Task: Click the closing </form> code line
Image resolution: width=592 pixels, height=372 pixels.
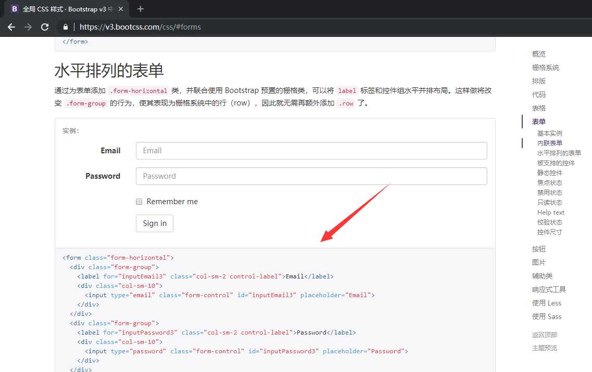Action: (x=75, y=42)
